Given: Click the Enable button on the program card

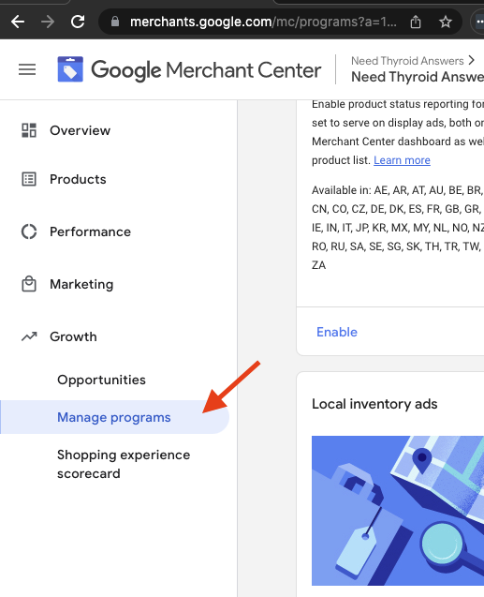Looking at the screenshot, I should tap(337, 332).
